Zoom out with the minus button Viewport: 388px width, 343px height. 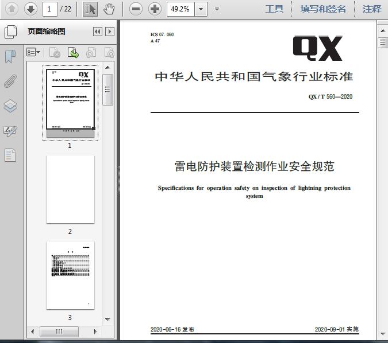coord(136,9)
